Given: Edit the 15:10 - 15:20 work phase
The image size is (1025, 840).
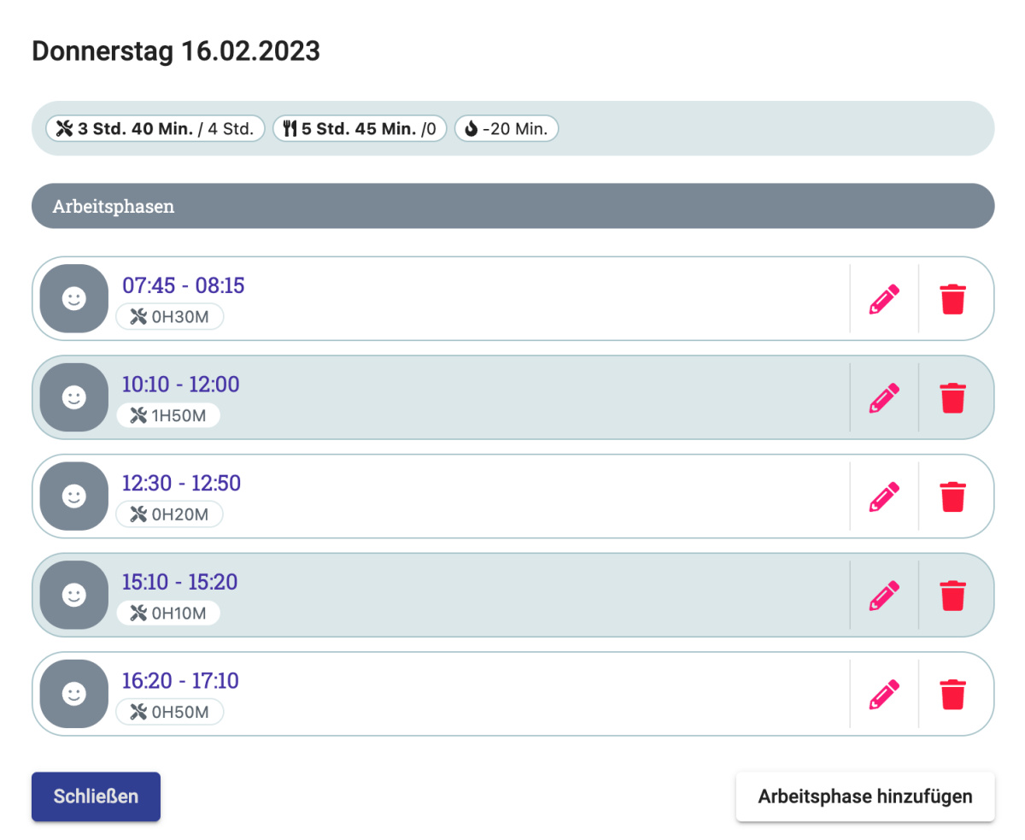Looking at the screenshot, I should (x=884, y=596).
